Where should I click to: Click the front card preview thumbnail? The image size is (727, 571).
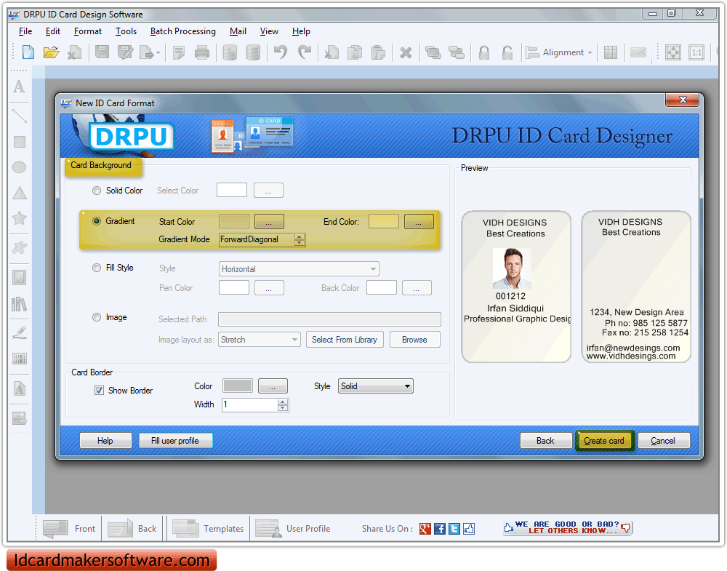point(516,287)
